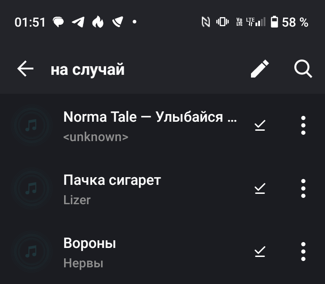Image resolution: width=325 pixels, height=284 pixels.
Task: Tap the playlist title на случай
Action: tap(88, 70)
